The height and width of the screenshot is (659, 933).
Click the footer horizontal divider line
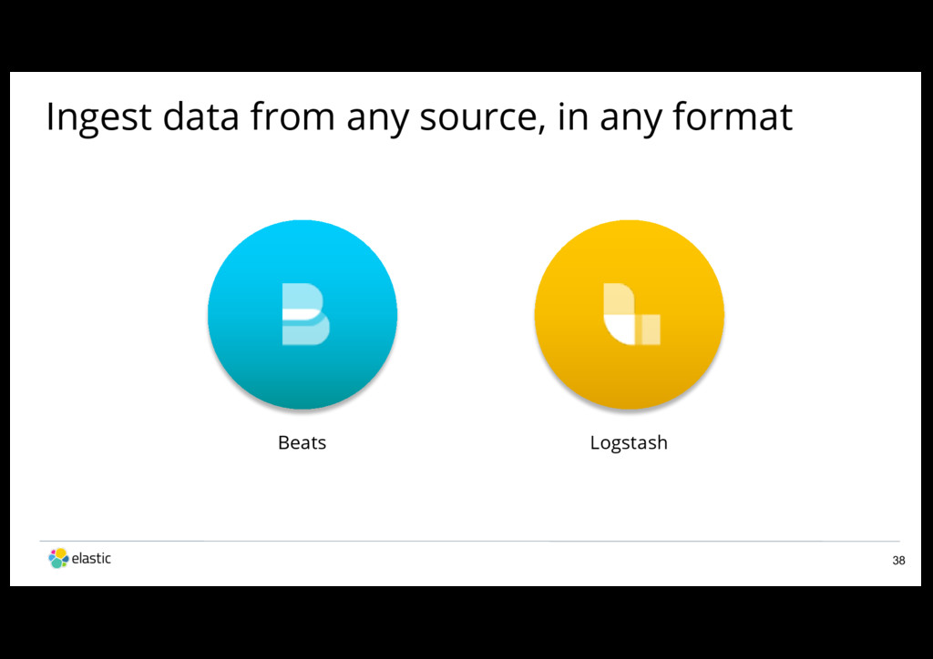point(469,541)
